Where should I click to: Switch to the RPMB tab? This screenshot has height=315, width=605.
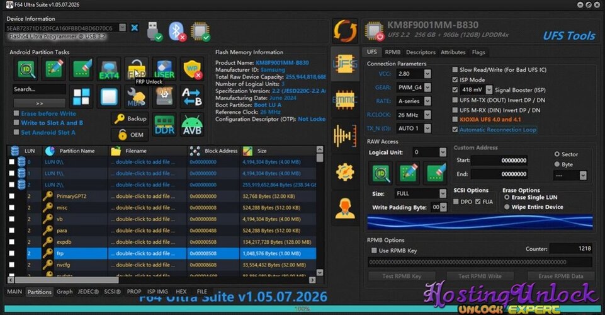pyautogui.click(x=392, y=52)
